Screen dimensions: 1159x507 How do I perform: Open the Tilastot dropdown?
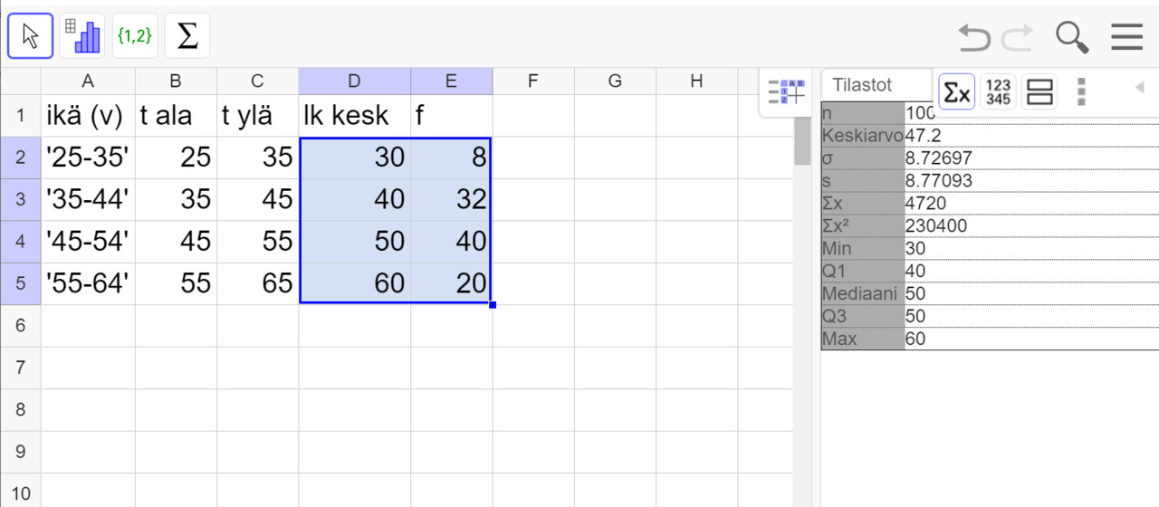pos(877,85)
